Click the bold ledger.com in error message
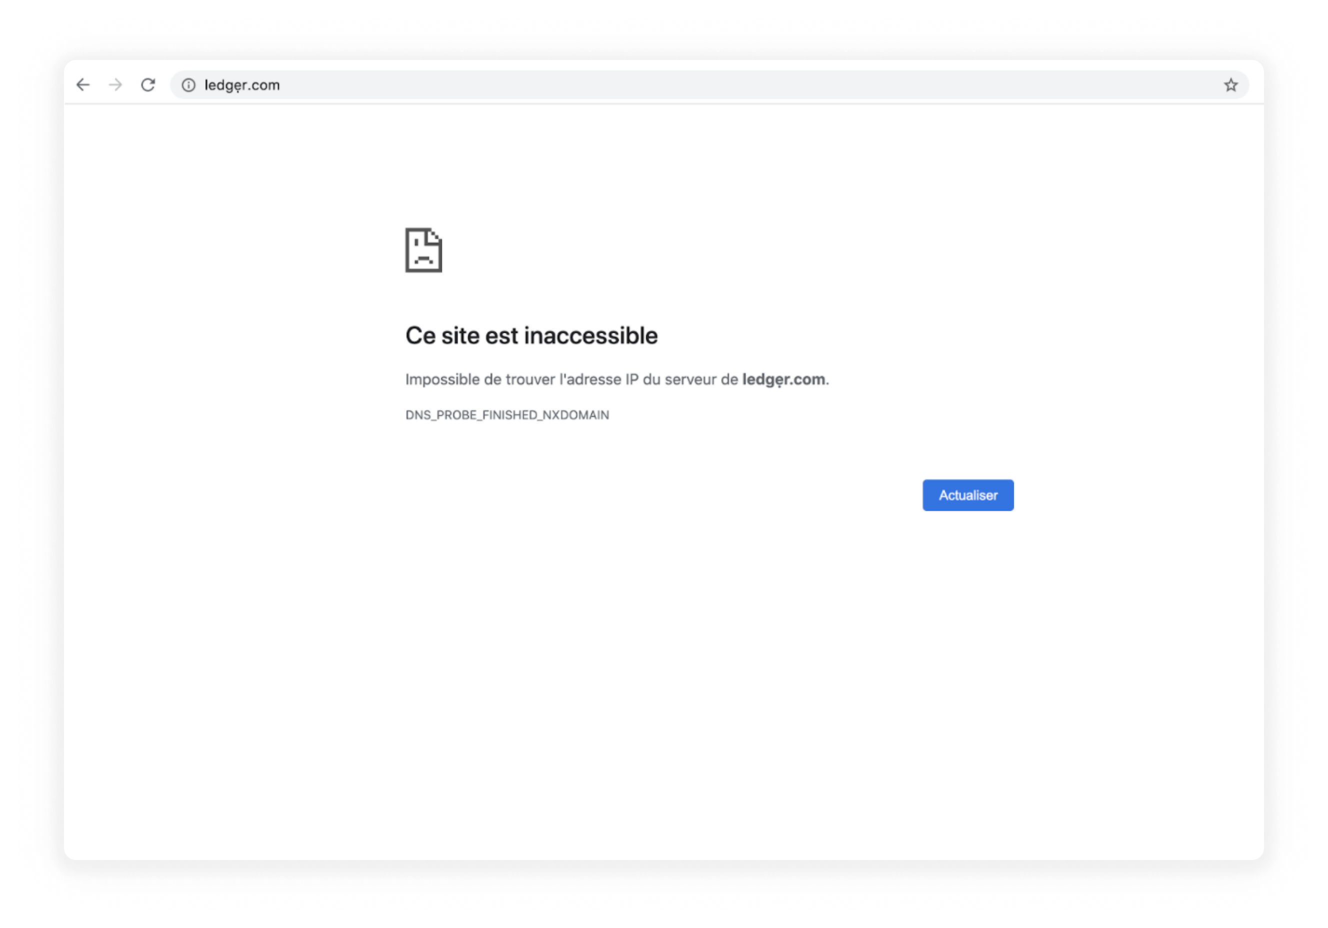Screen dimensions: 1328x928 [x=783, y=379]
